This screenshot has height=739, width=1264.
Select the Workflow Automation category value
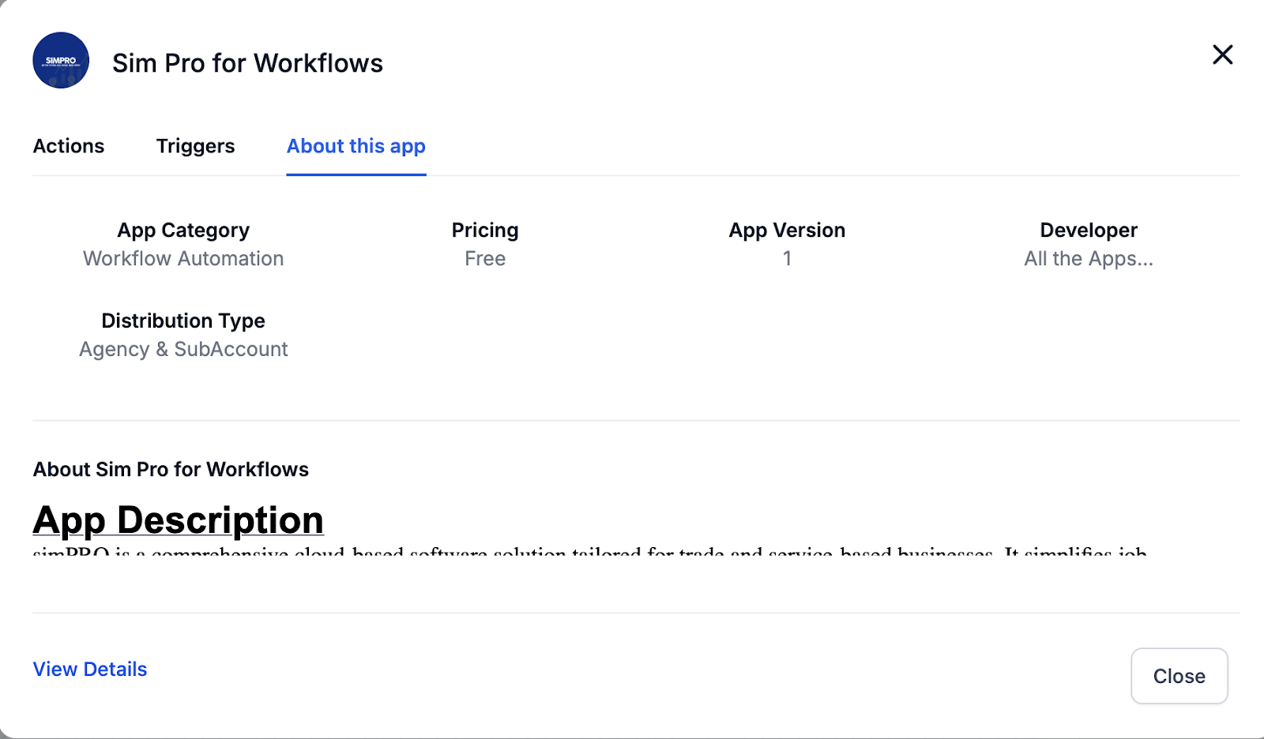coord(183,259)
